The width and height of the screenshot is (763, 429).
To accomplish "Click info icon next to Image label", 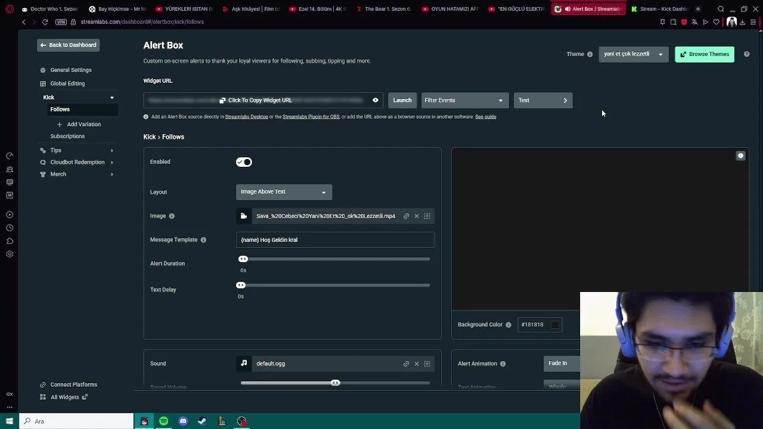I will (x=172, y=216).
